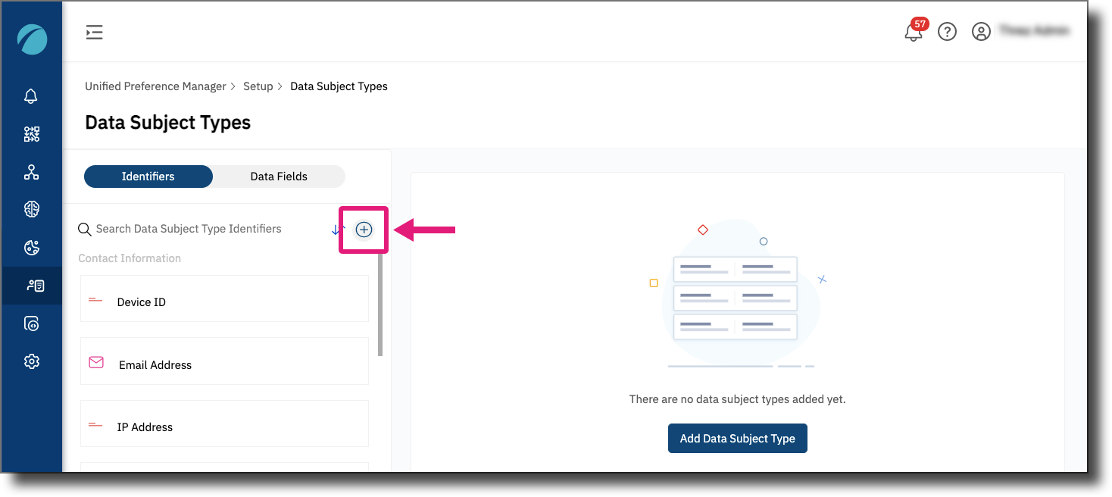The height and width of the screenshot is (497, 1112).
Task: Open the data inventory sidebar icon
Action: (x=31, y=324)
